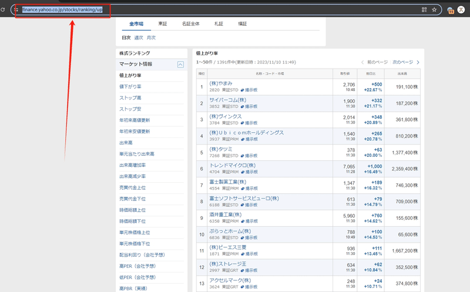
Task: Open 単元当たり出来高 ranking
Action: click(x=137, y=154)
